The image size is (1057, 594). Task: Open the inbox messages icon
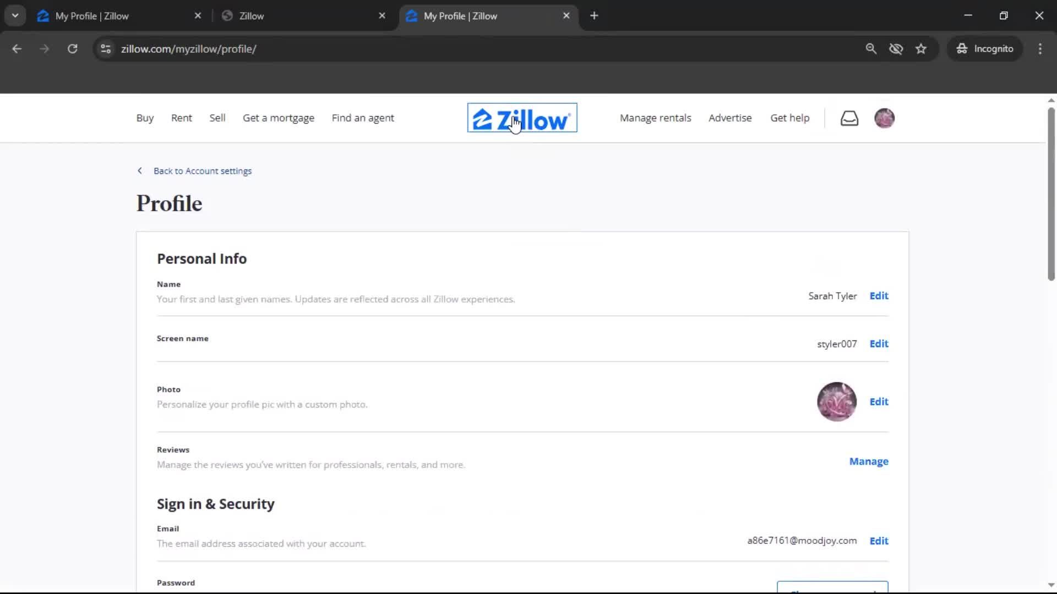click(x=849, y=118)
